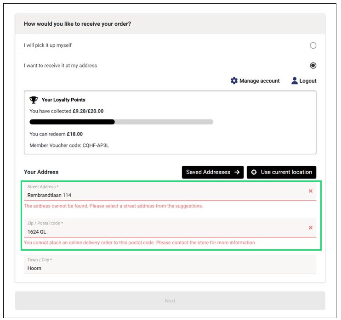341x320 pixels.
Task: Click the loyalty points progress bar
Action: pos(121,122)
